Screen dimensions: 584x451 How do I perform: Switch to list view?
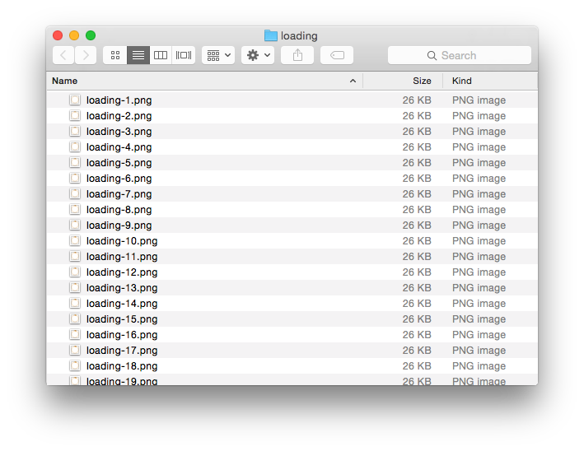tap(138, 55)
